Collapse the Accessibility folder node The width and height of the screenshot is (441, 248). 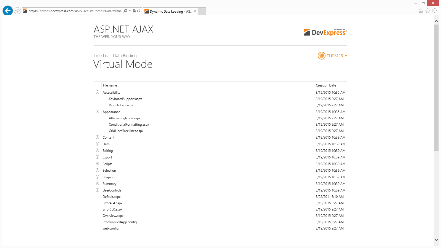(x=97, y=92)
